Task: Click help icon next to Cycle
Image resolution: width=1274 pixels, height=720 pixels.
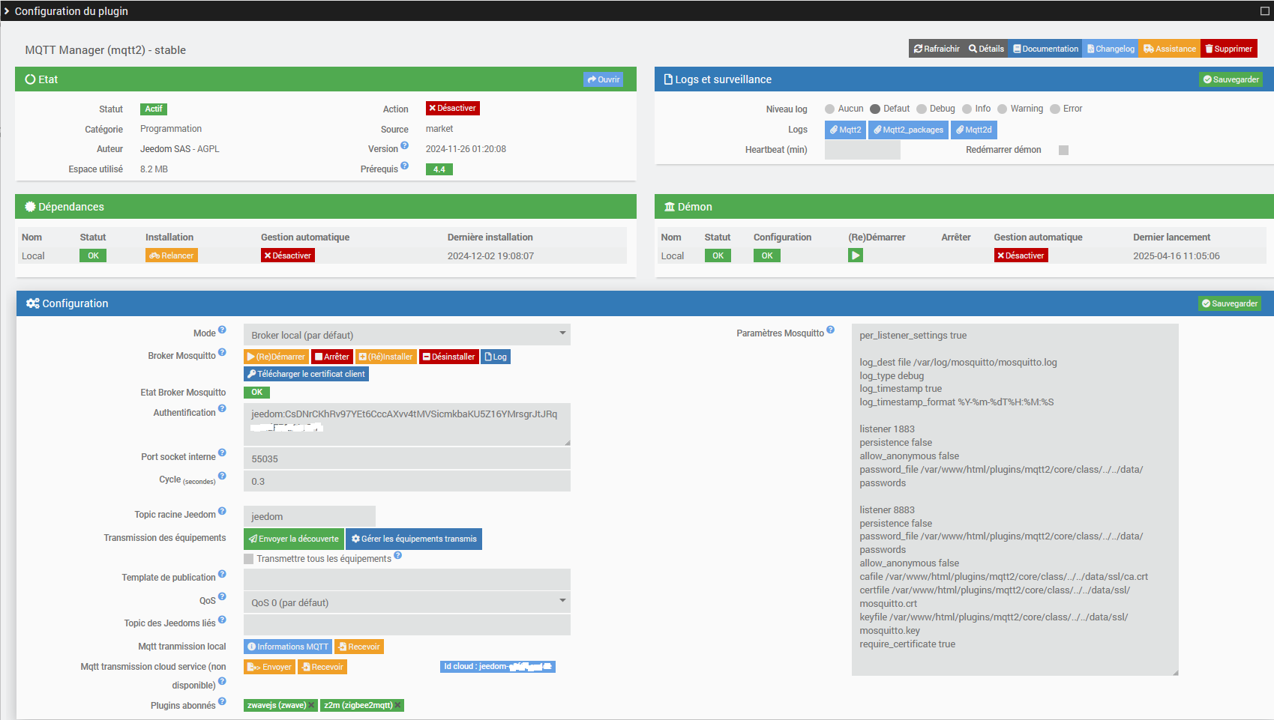Action: (222, 476)
